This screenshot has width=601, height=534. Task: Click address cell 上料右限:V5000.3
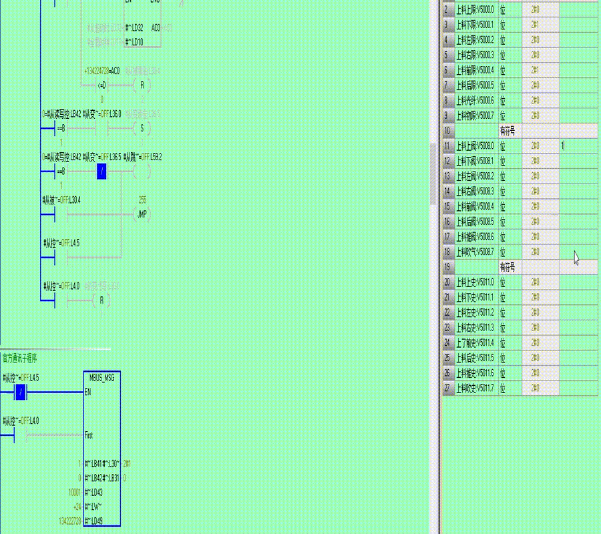tap(476, 55)
